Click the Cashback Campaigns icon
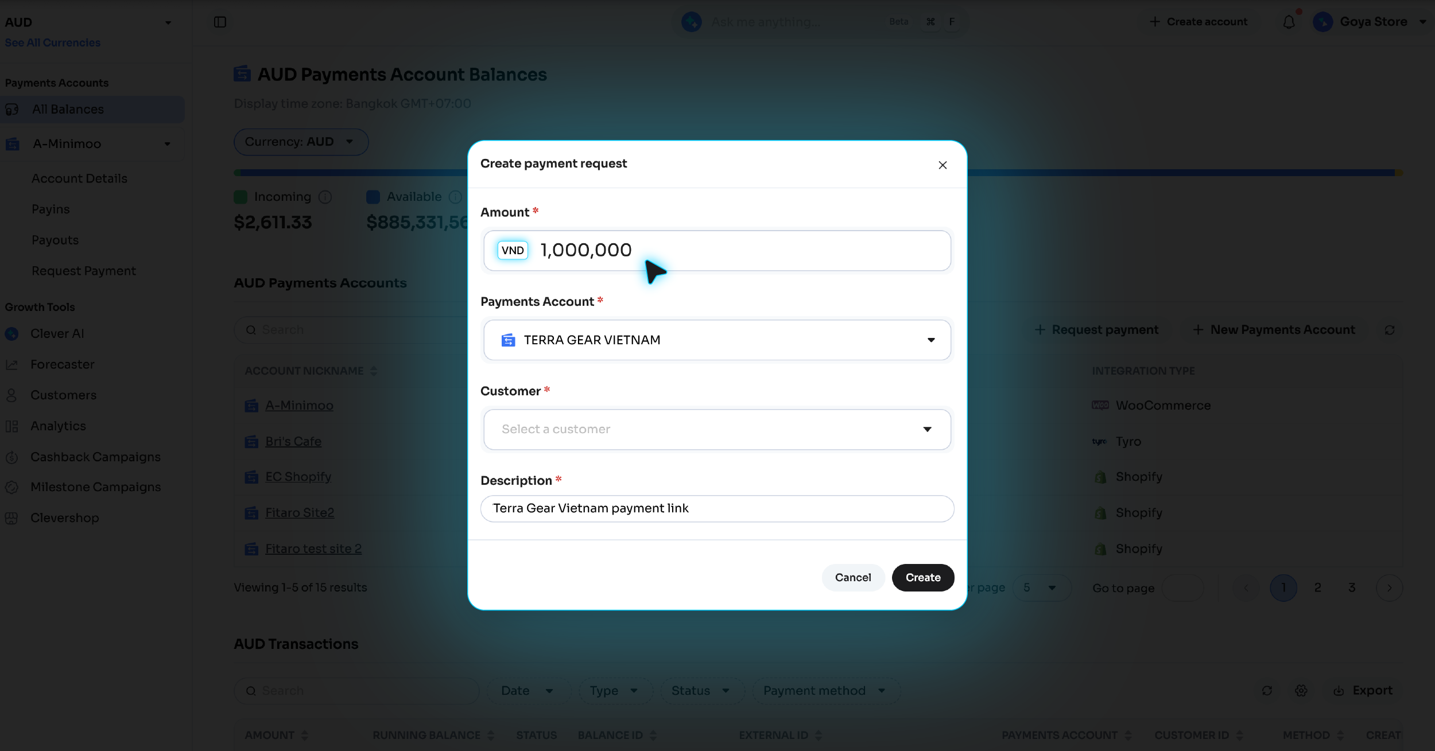 (x=11, y=457)
